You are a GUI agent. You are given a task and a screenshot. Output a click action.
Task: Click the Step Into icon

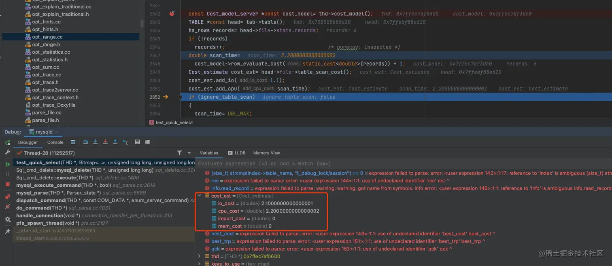[96, 142]
